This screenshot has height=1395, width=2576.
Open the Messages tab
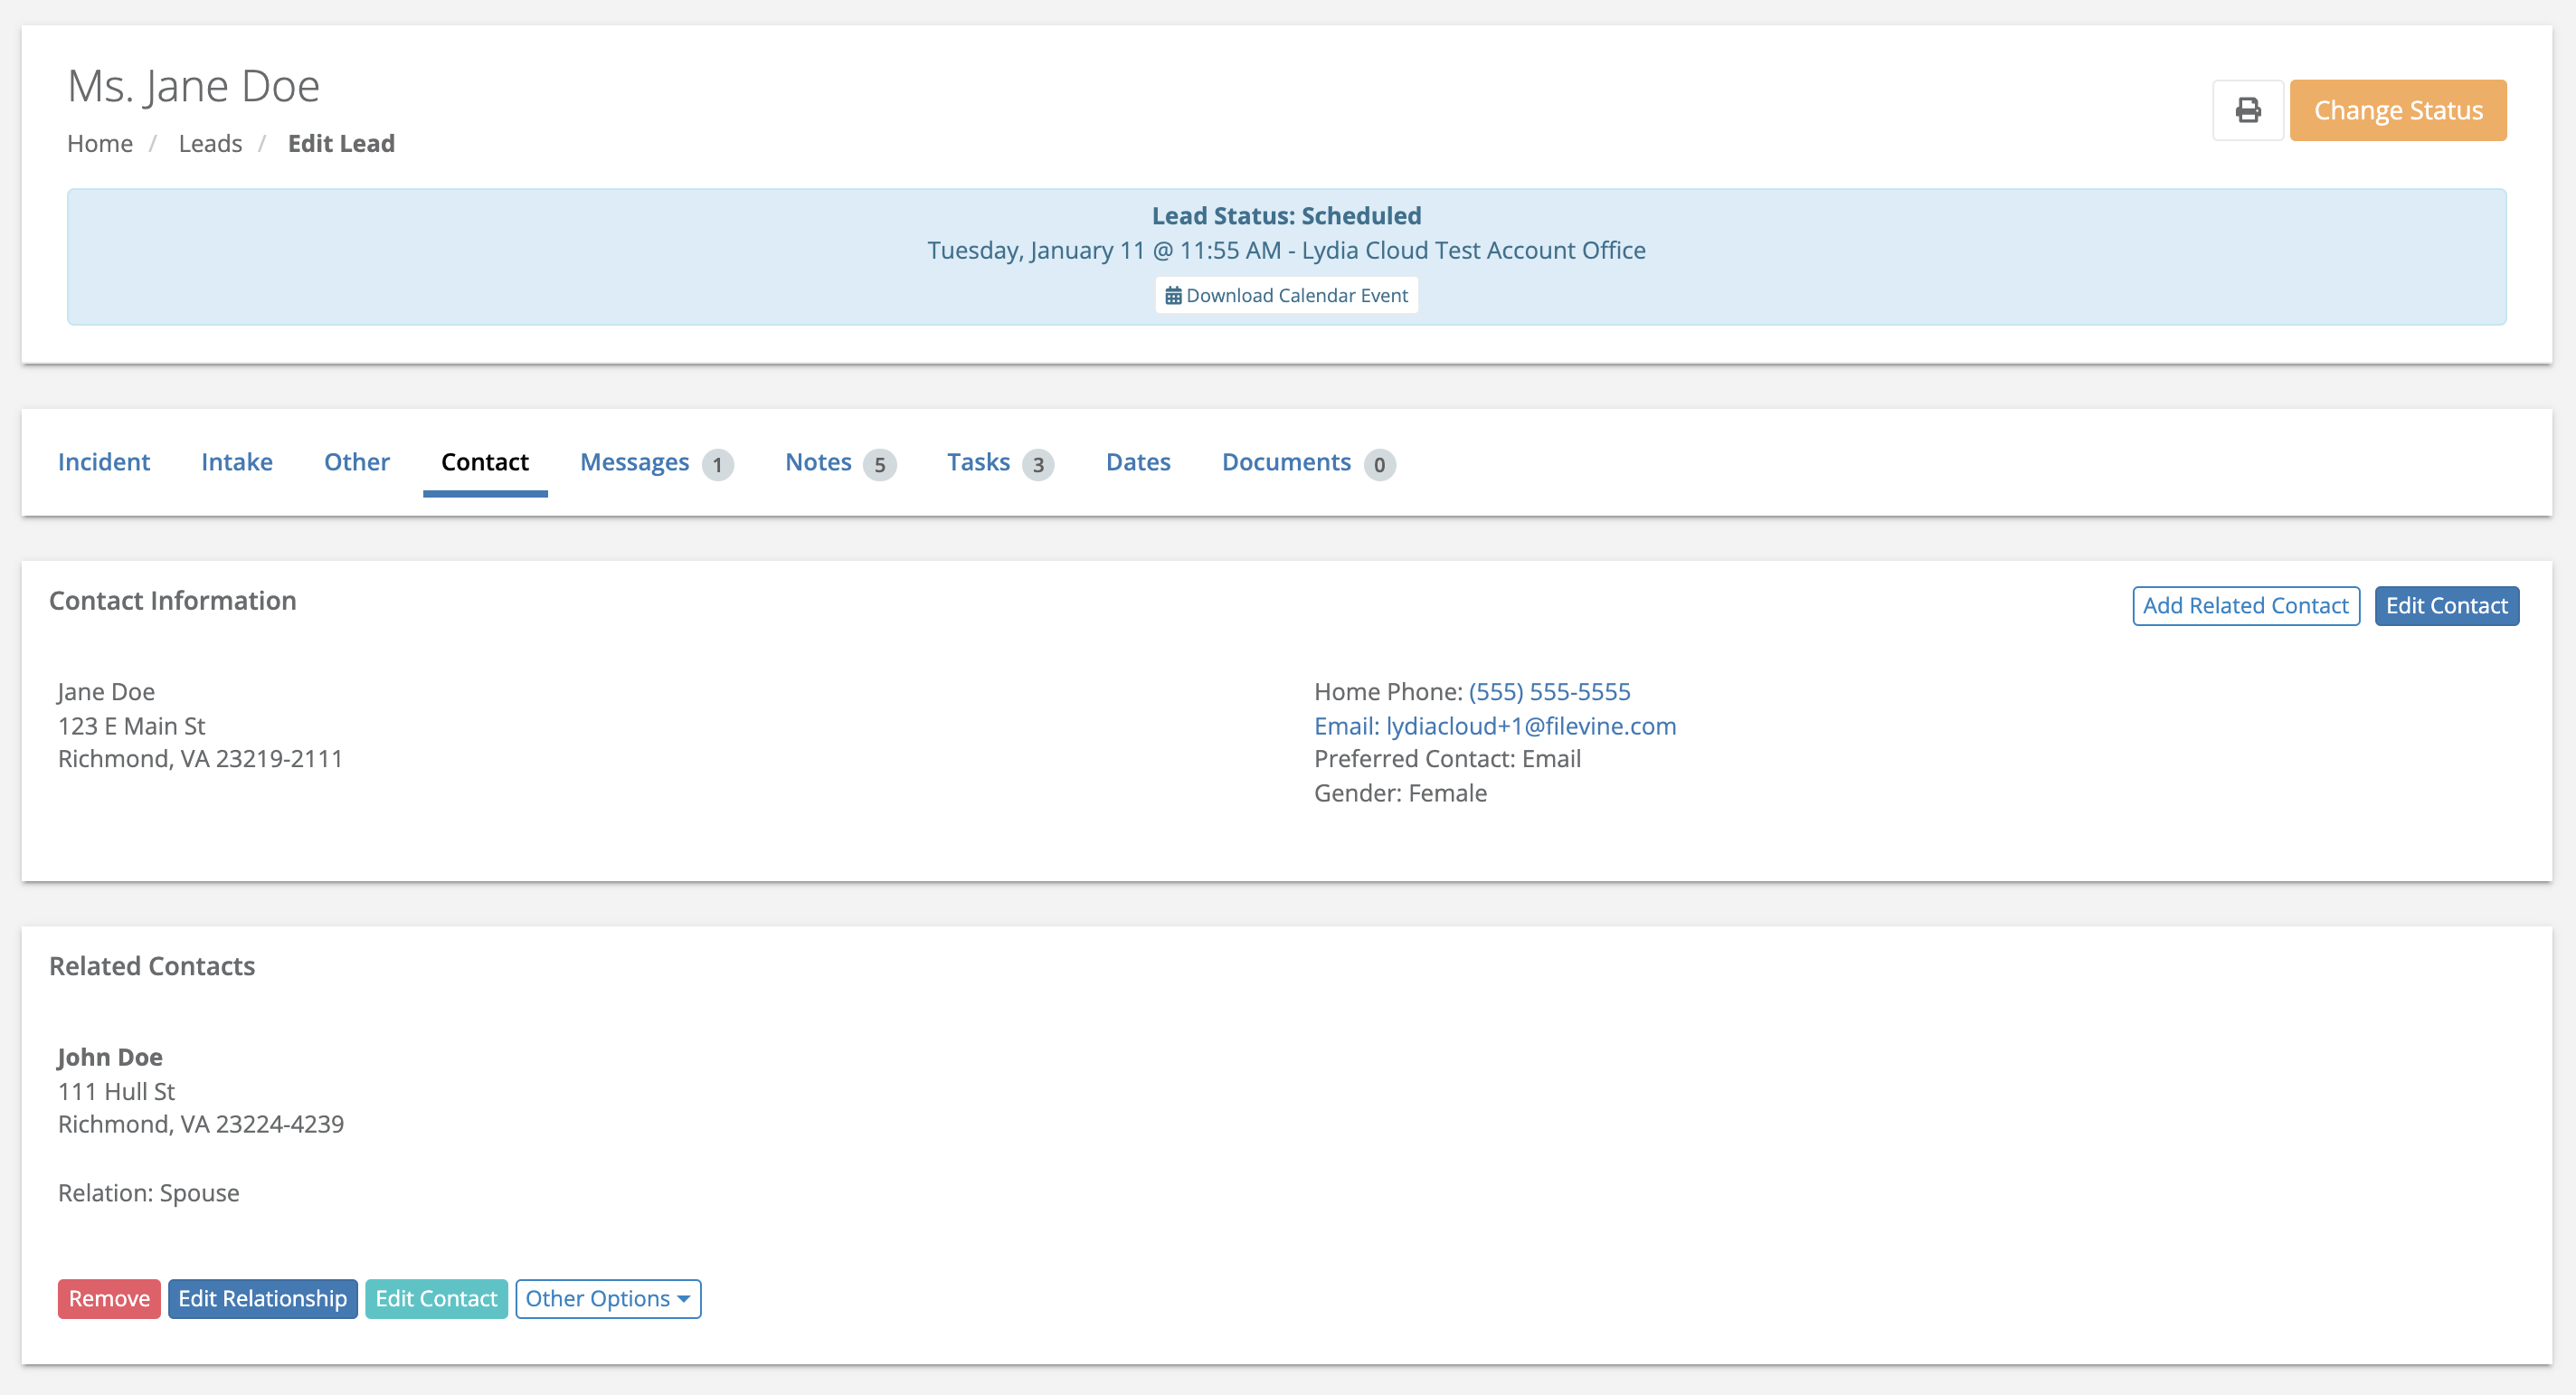pos(656,463)
